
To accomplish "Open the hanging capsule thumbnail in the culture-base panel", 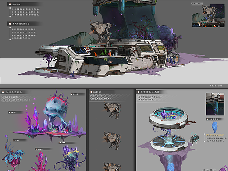I will 215,104.
